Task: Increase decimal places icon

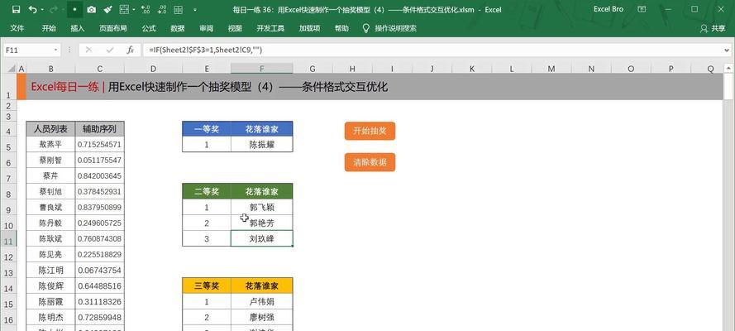Action: (x=146, y=9)
